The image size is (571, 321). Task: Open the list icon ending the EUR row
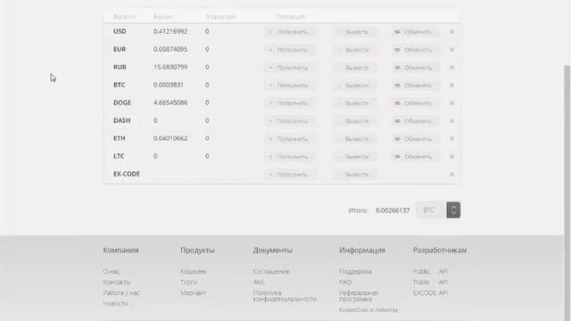click(x=451, y=50)
